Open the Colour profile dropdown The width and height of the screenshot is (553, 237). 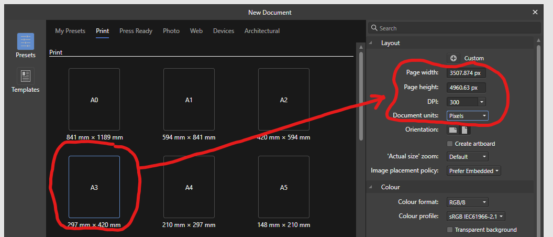[x=476, y=216]
